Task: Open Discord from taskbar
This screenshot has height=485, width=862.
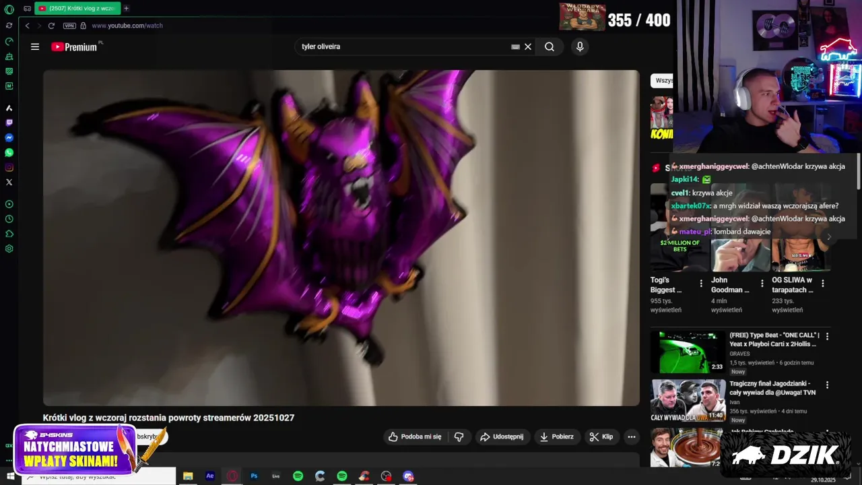Action: point(408,476)
